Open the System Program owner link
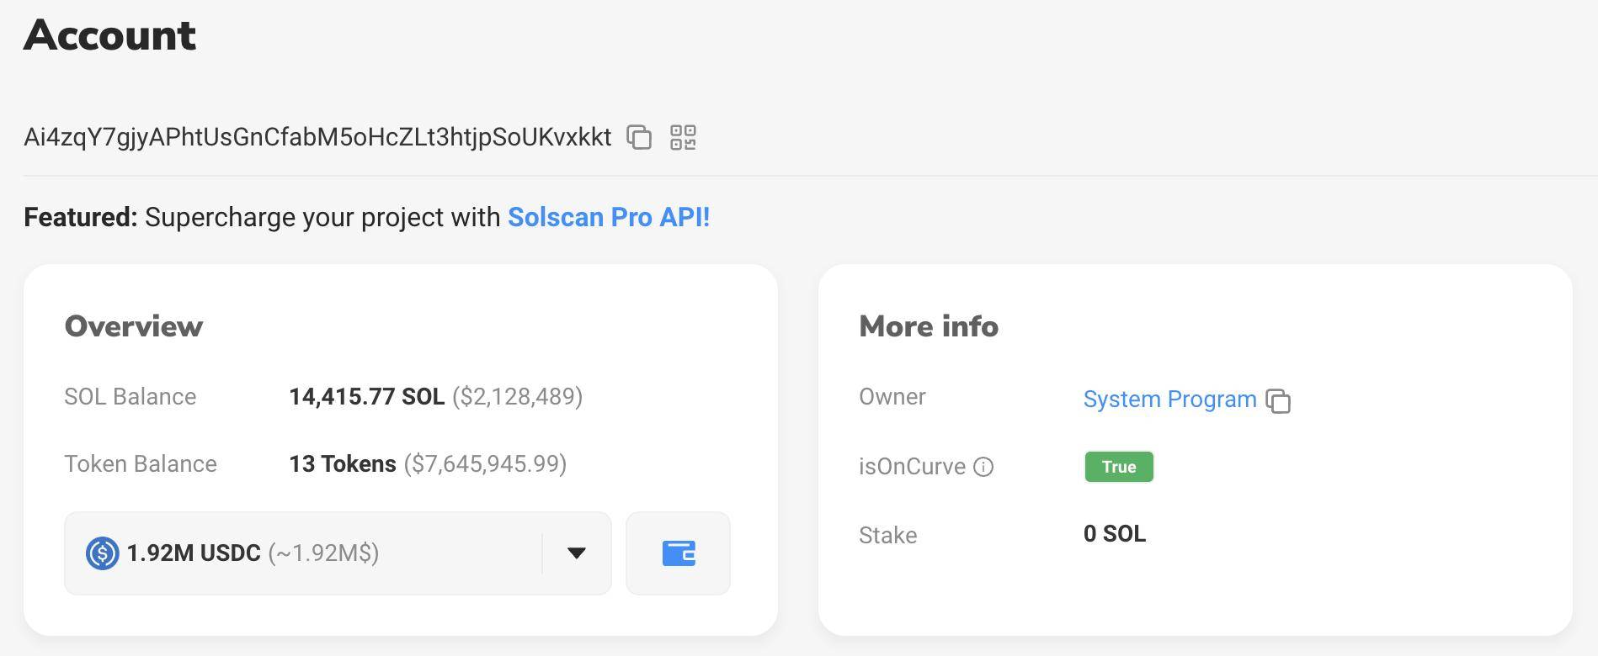The height and width of the screenshot is (656, 1598). coord(1169,399)
